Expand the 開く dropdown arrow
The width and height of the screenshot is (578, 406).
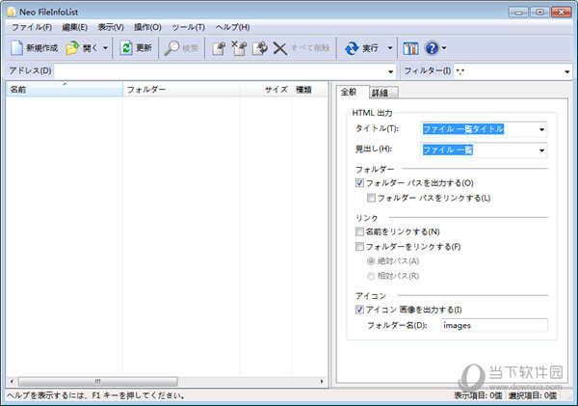pos(105,48)
